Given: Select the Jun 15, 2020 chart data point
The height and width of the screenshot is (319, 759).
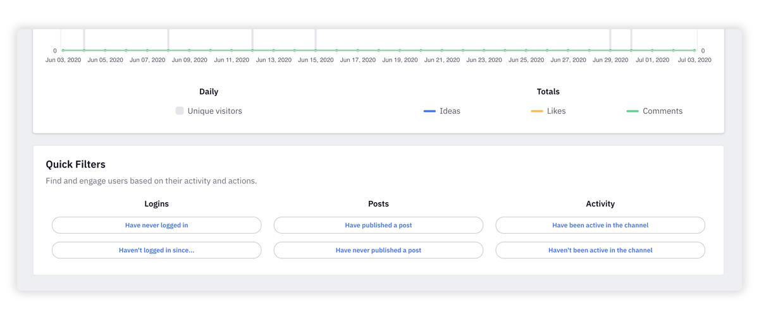Looking at the screenshot, I should (316, 50).
